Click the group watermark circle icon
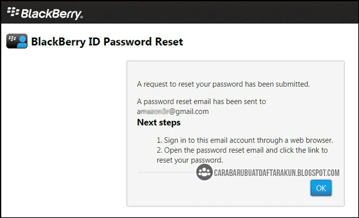Image resolution: width=359 pixels, height=218 pixels. coord(204,172)
